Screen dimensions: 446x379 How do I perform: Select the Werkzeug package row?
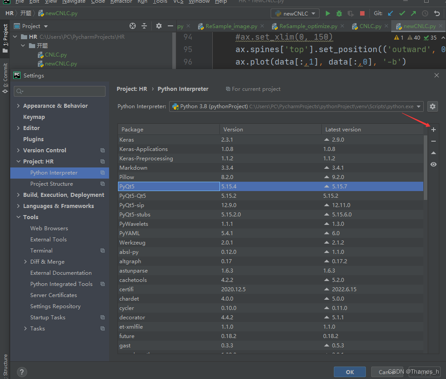tap(271, 243)
